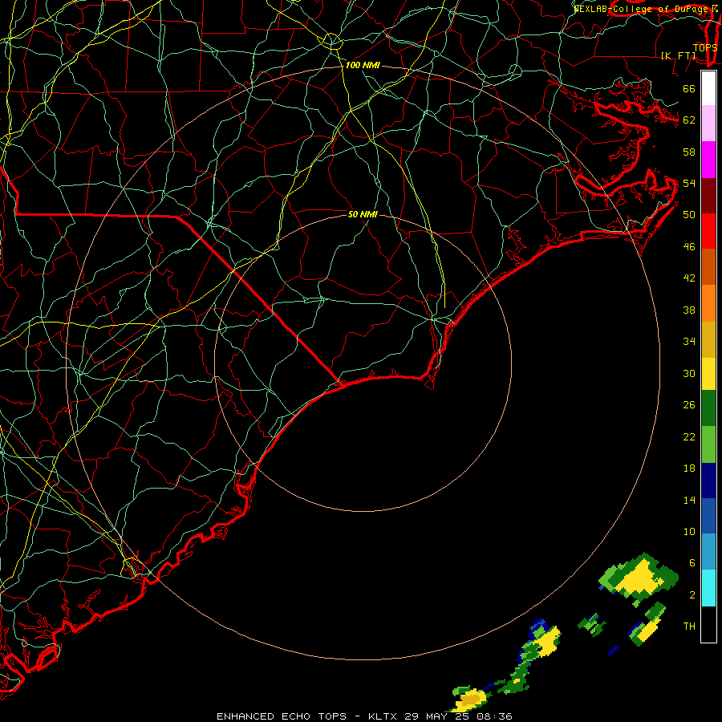The image size is (722, 722).
Task: Select the dark orange legend swatch
Action: pyautogui.click(x=708, y=266)
